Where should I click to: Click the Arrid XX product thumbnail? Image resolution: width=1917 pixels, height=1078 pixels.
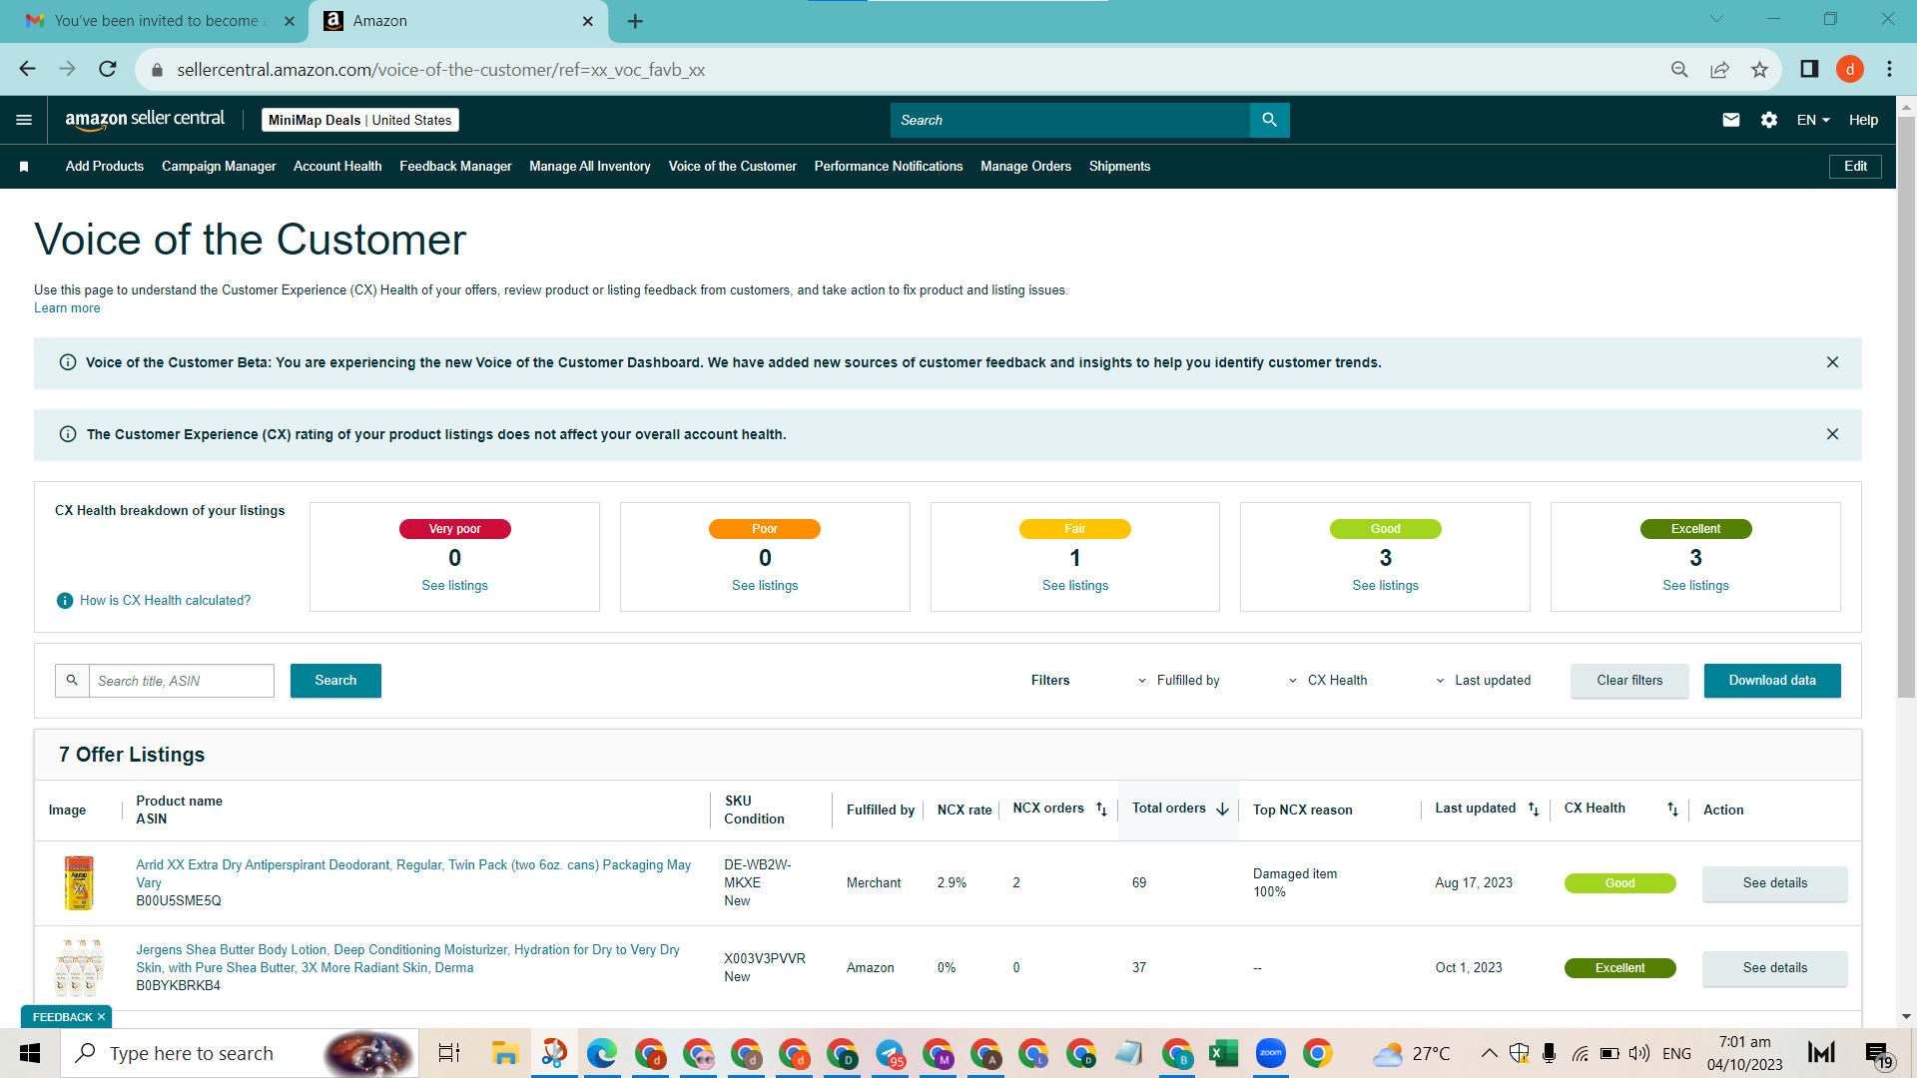click(x=79, y=883)
